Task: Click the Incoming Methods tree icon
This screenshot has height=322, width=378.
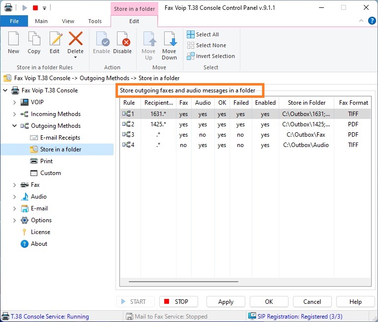Action: pyautogui.click(x=25, y=114)
